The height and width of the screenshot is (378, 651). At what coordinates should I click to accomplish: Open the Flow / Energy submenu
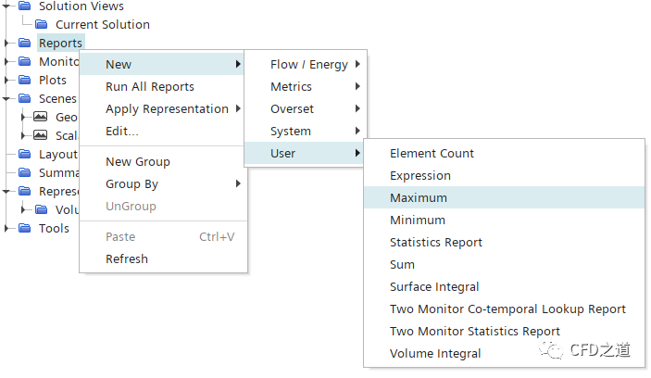coord(308,65)
